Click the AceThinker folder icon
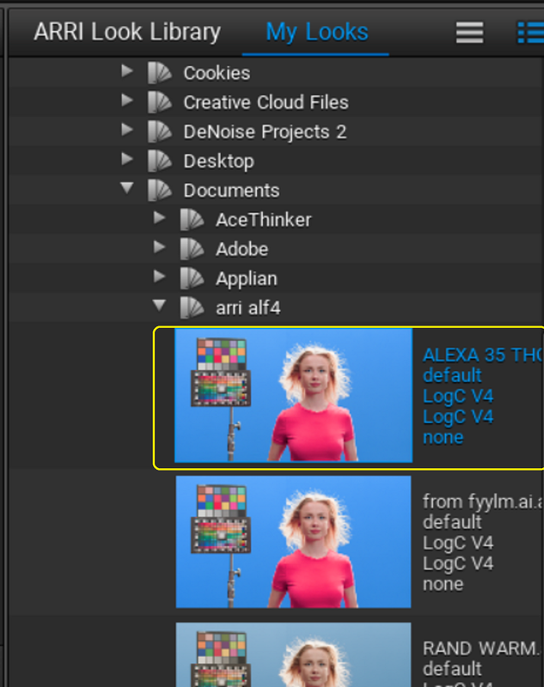Viewport: 544px width, 687px height. pos(192,220)
